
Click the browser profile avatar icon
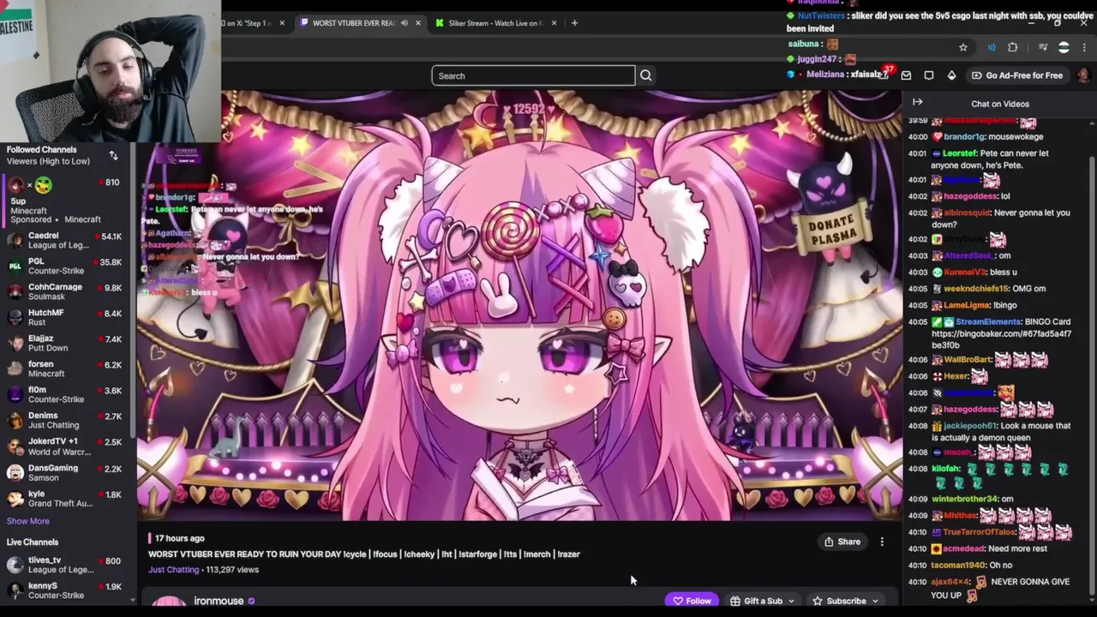[1064, 47]
